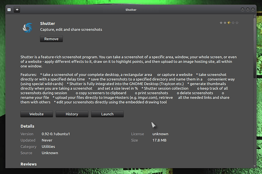Click the vertical scrollbar handle

tap(255, 48)
